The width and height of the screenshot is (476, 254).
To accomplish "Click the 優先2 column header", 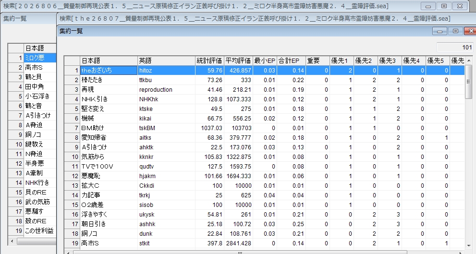I will pyautogui.click(x=366, y=60).
